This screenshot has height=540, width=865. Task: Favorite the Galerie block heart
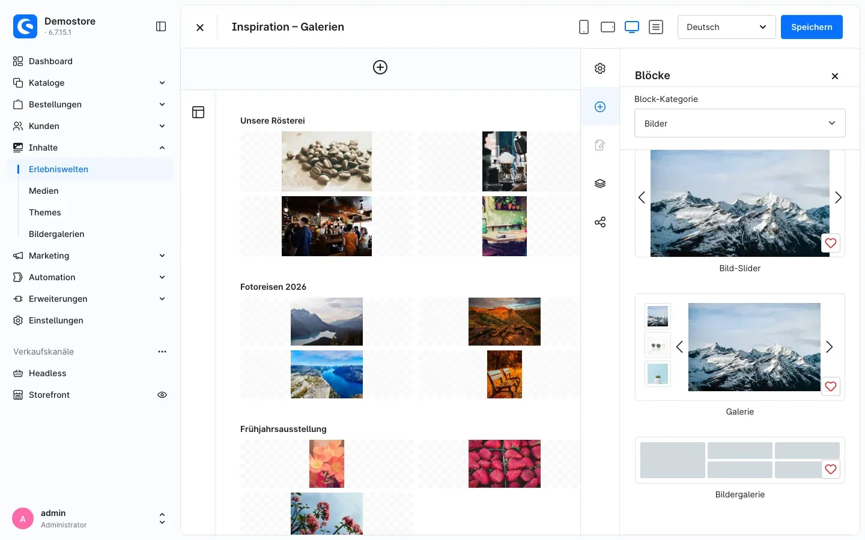[831, 386]
